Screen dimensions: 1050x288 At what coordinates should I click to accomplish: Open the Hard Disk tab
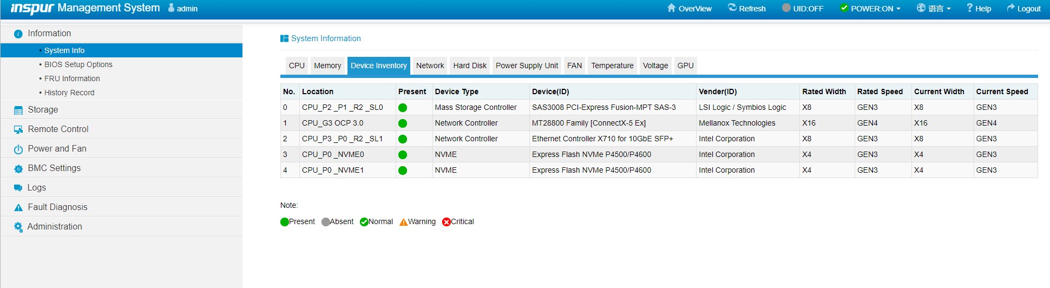[470, 66]
